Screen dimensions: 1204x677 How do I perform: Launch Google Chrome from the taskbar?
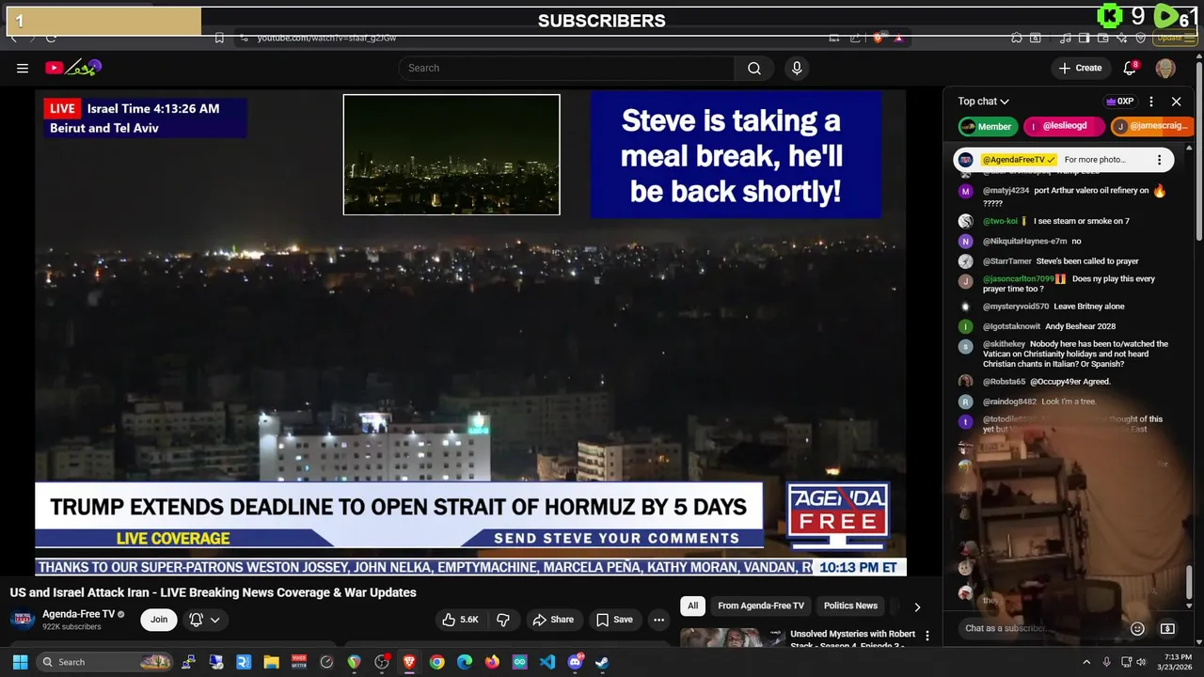coord(436,662)
